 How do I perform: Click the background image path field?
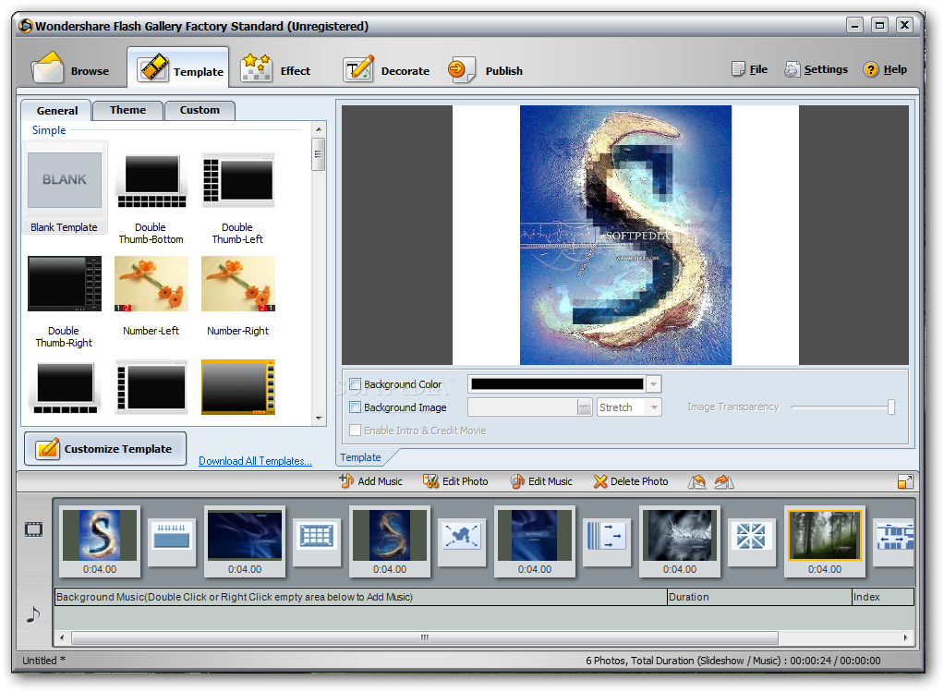522,407
